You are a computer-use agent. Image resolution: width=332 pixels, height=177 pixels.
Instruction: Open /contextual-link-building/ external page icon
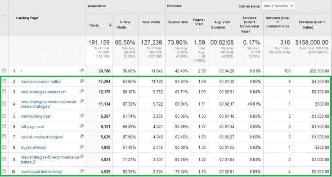click(x=81, y=171)
